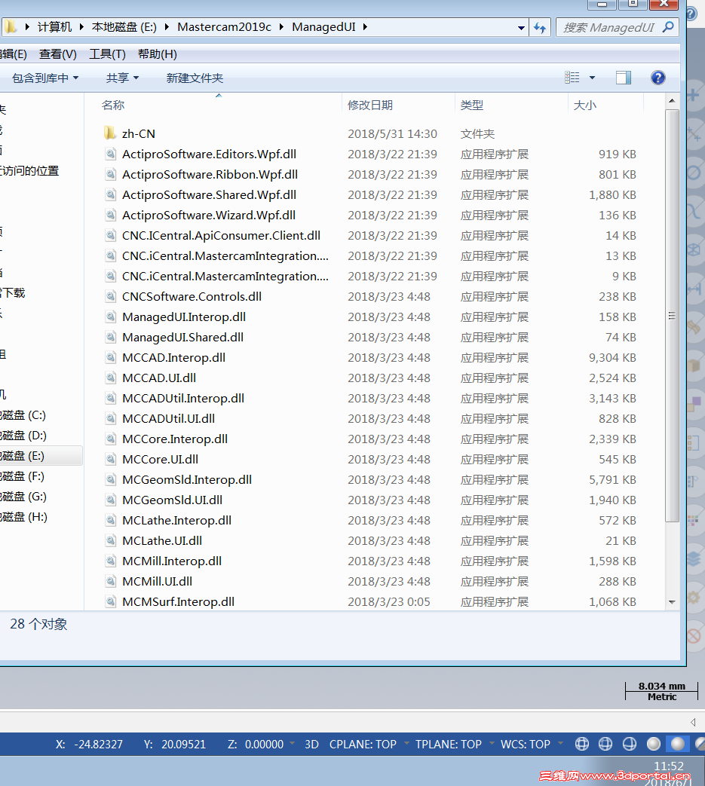Click the change view icon in Explorer toolbar

(x=572, y=78)
